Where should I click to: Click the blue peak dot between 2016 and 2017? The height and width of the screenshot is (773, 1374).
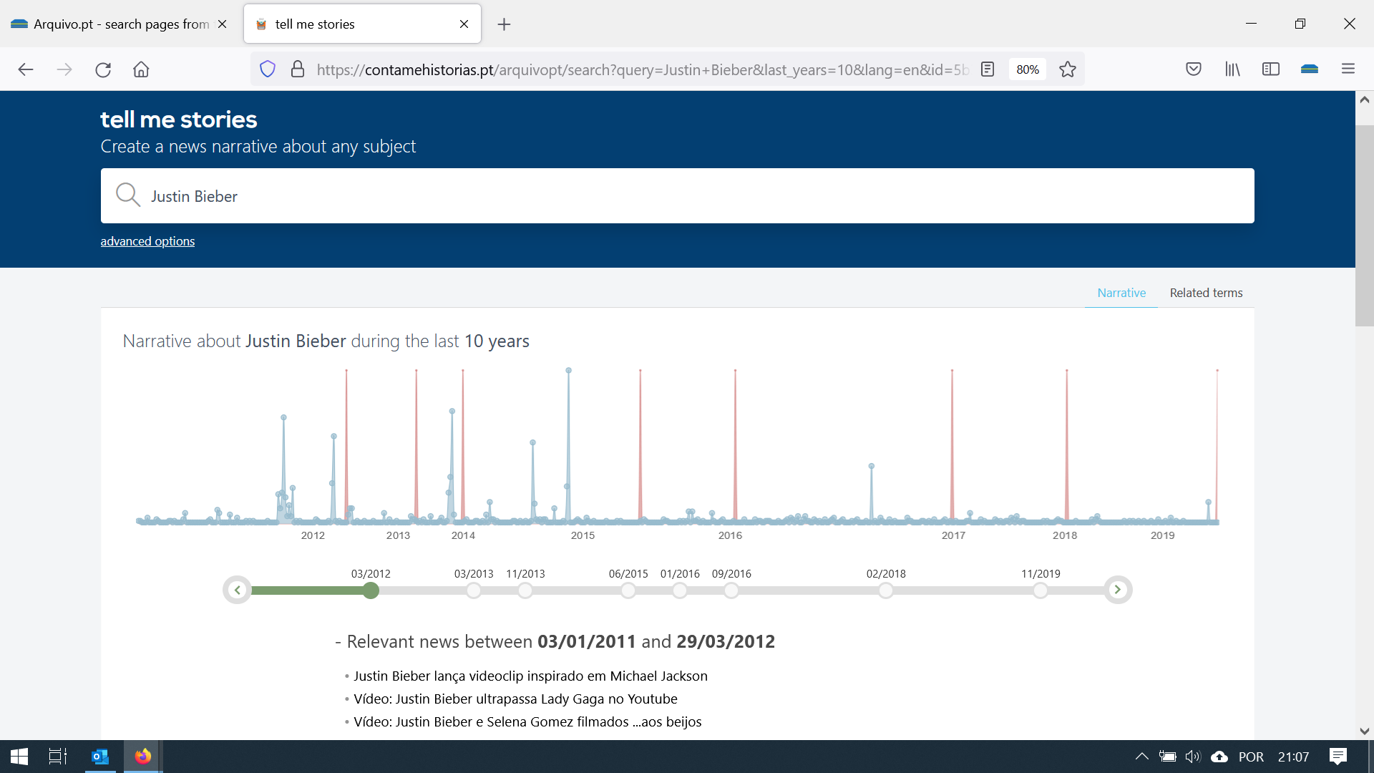tap(872, 466)
